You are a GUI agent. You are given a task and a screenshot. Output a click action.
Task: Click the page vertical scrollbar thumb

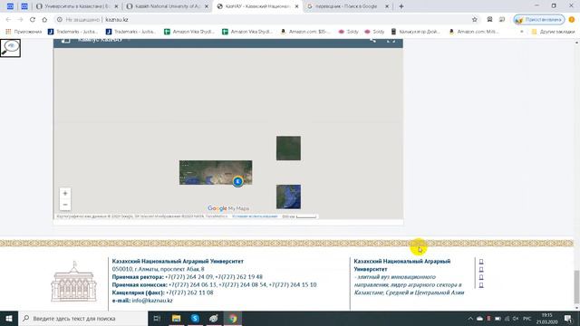click(x=576, y=286)
